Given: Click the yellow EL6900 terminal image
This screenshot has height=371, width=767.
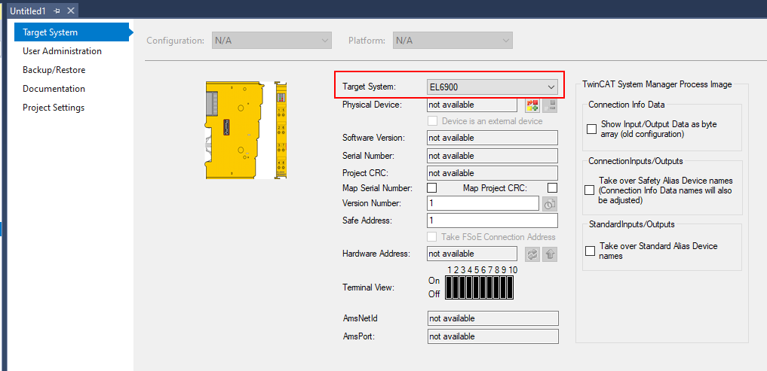Looking at the screenshot, I should point(246,130).
